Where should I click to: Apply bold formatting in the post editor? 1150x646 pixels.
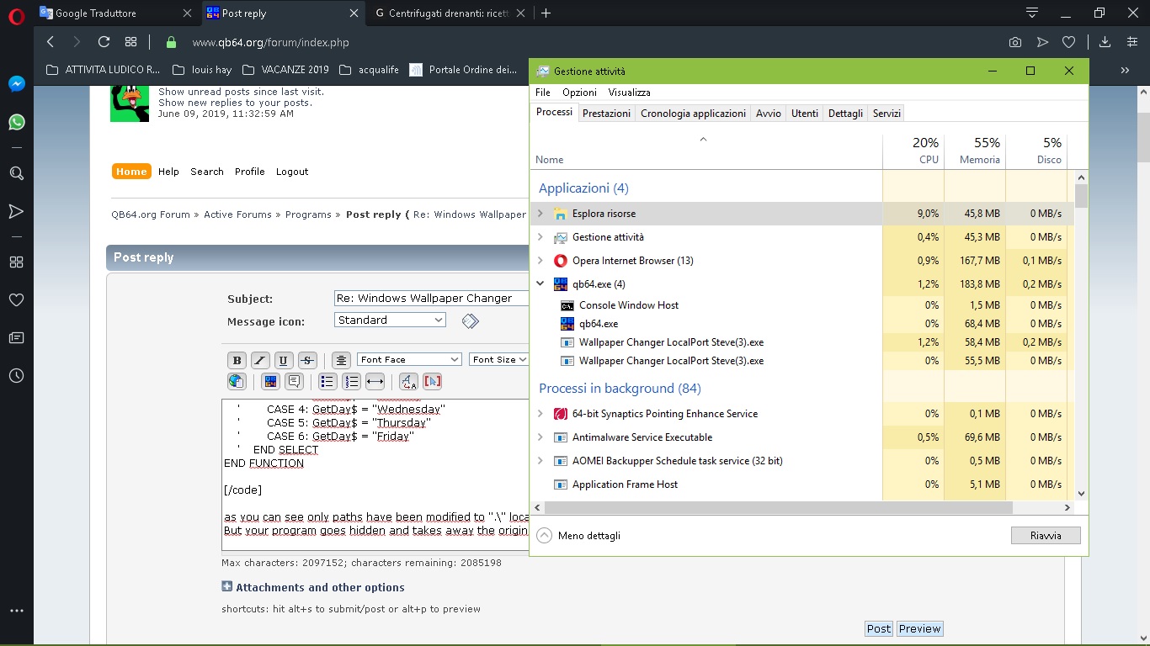pos(237,360)
